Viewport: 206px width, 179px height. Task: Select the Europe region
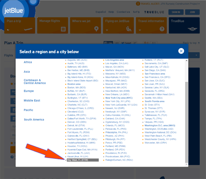tap(29, 91)
